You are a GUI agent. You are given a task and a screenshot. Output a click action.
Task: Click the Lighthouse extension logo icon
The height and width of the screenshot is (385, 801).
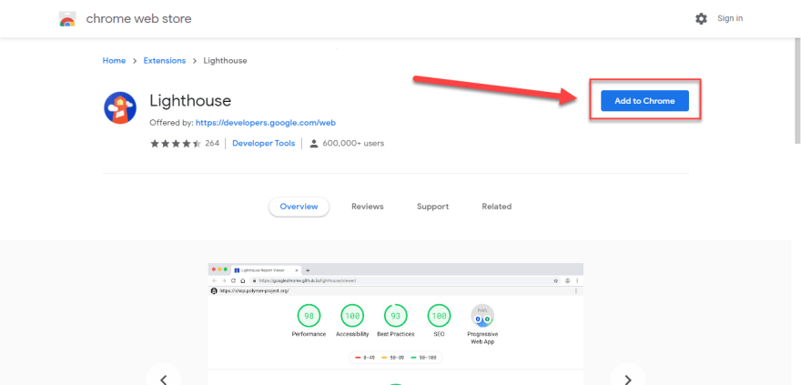pos(120,107)
